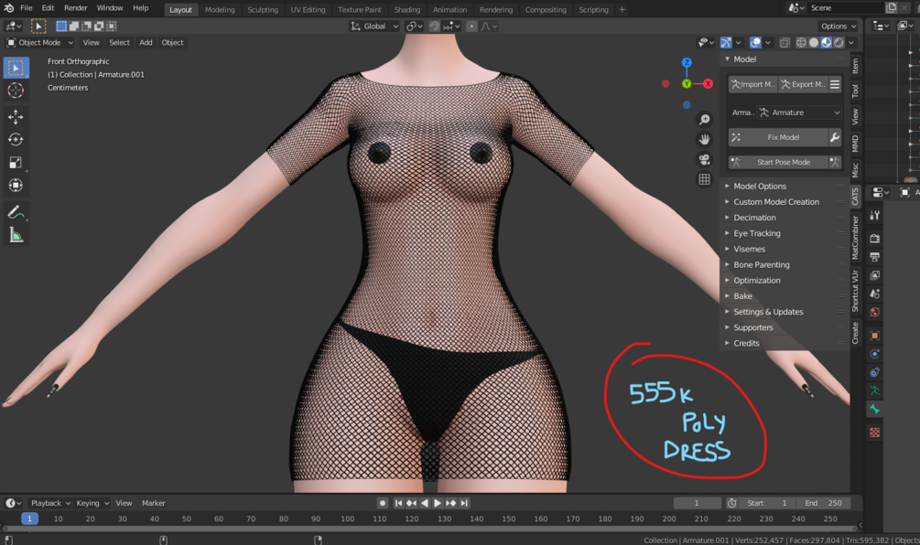Switch to Rendered shading
920x545 pixels.
tap(839, 43)
